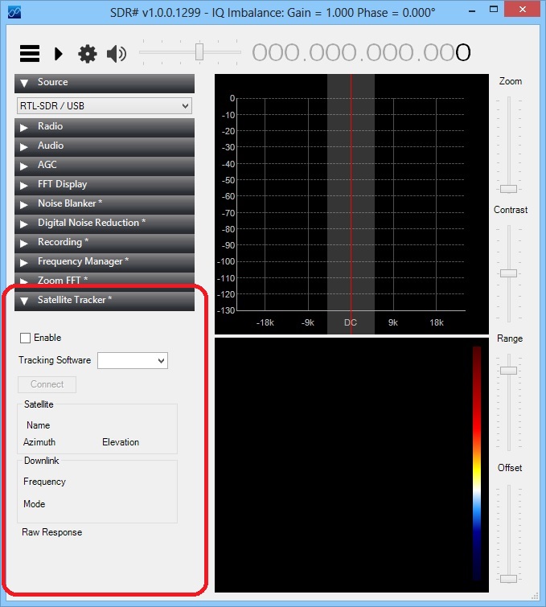The width and height of the screenshot is (546, 607).
Task: Tick the Enable checkbox in Satellite Tracker
Action: [25, 338]
